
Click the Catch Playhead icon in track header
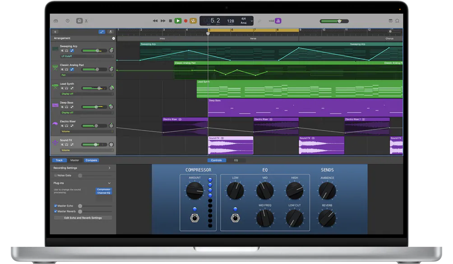click(111, 32)
